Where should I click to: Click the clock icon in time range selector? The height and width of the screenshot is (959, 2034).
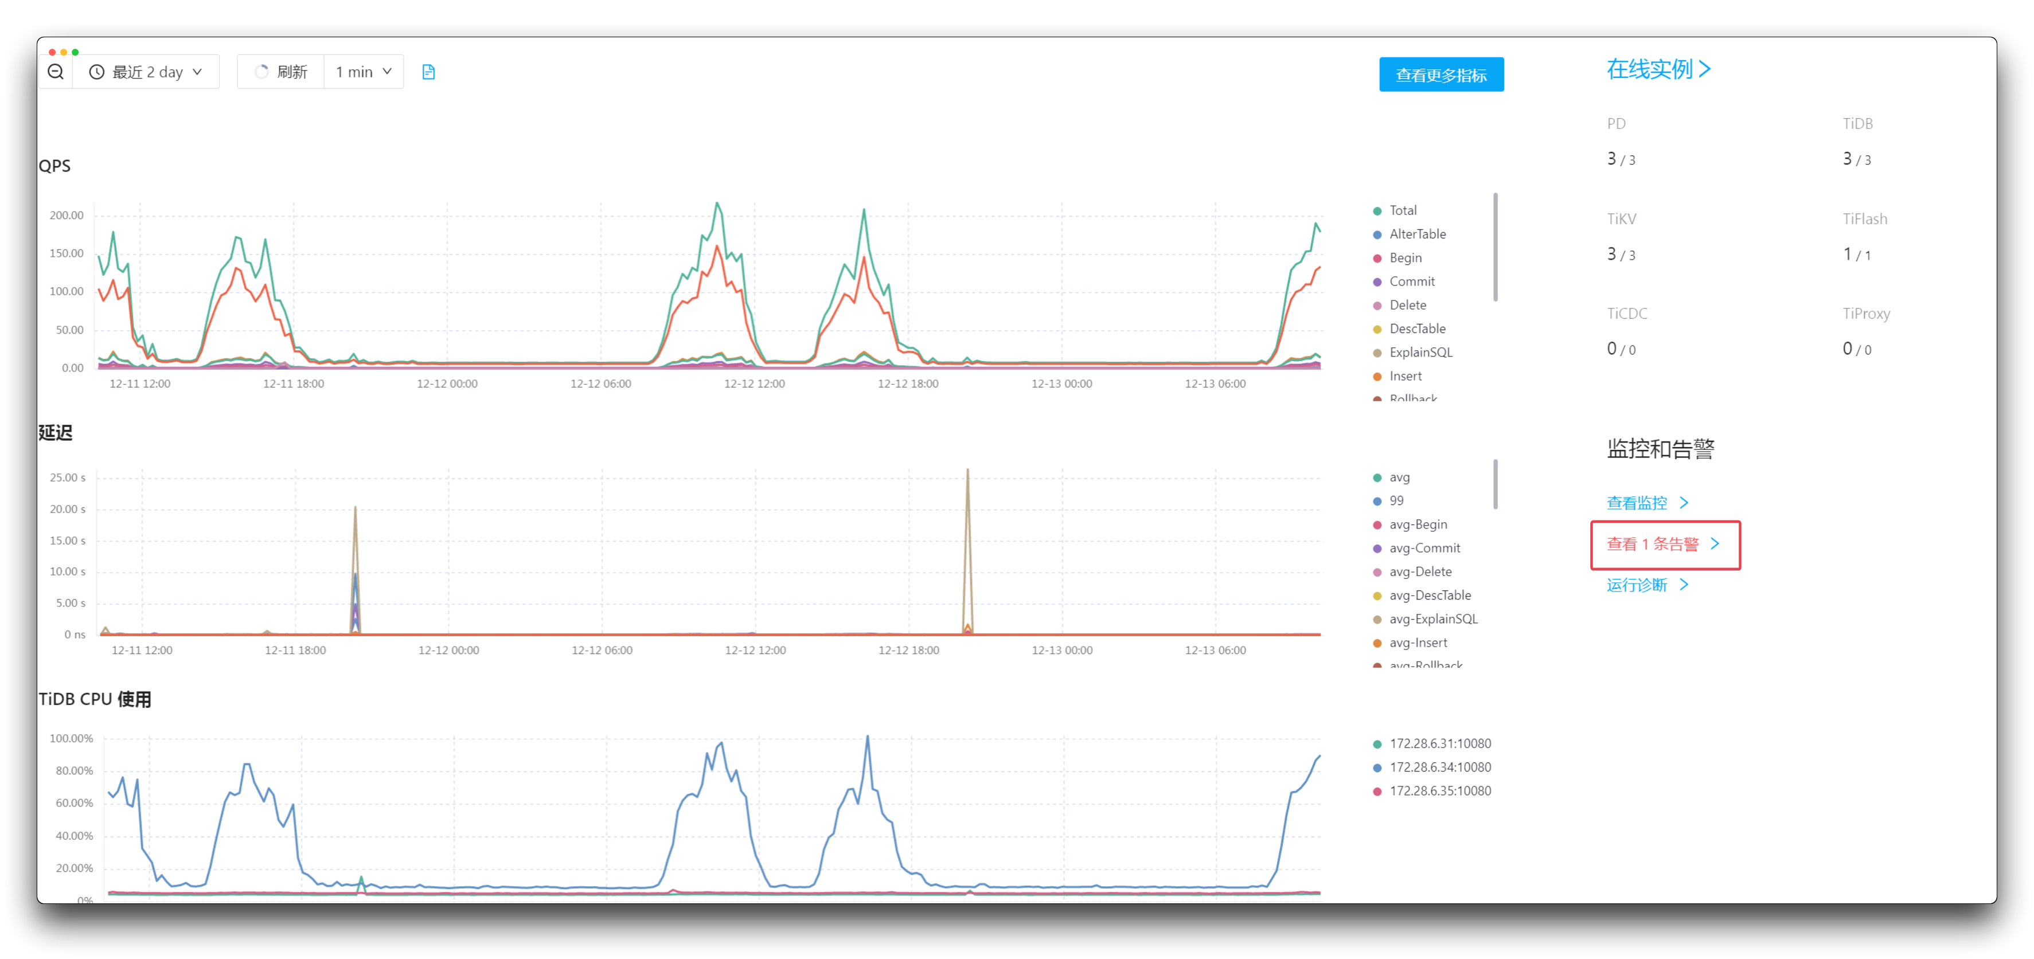coord(96,72)
